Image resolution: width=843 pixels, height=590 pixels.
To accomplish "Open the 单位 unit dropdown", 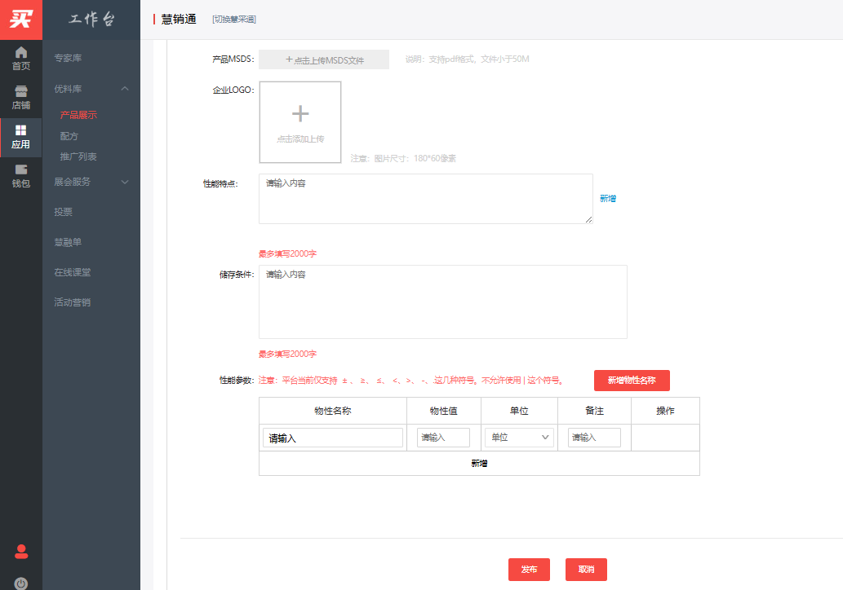I will coord(519,438).
